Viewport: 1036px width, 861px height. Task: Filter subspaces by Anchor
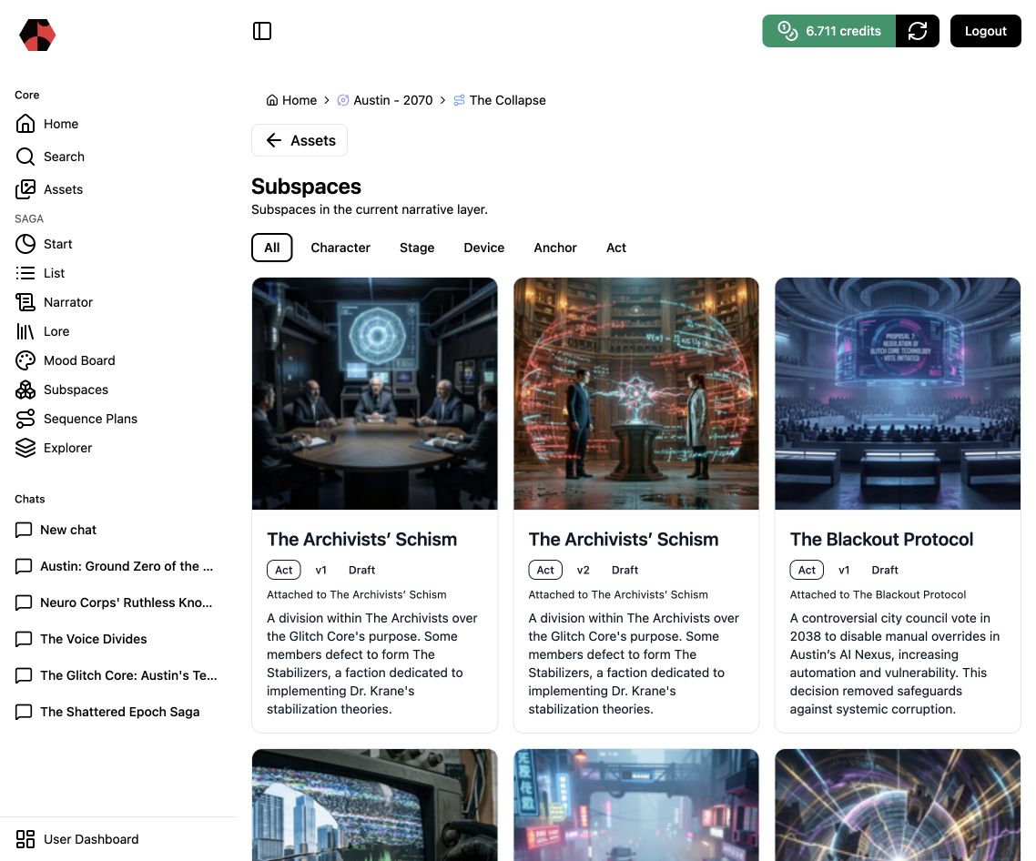555,248
